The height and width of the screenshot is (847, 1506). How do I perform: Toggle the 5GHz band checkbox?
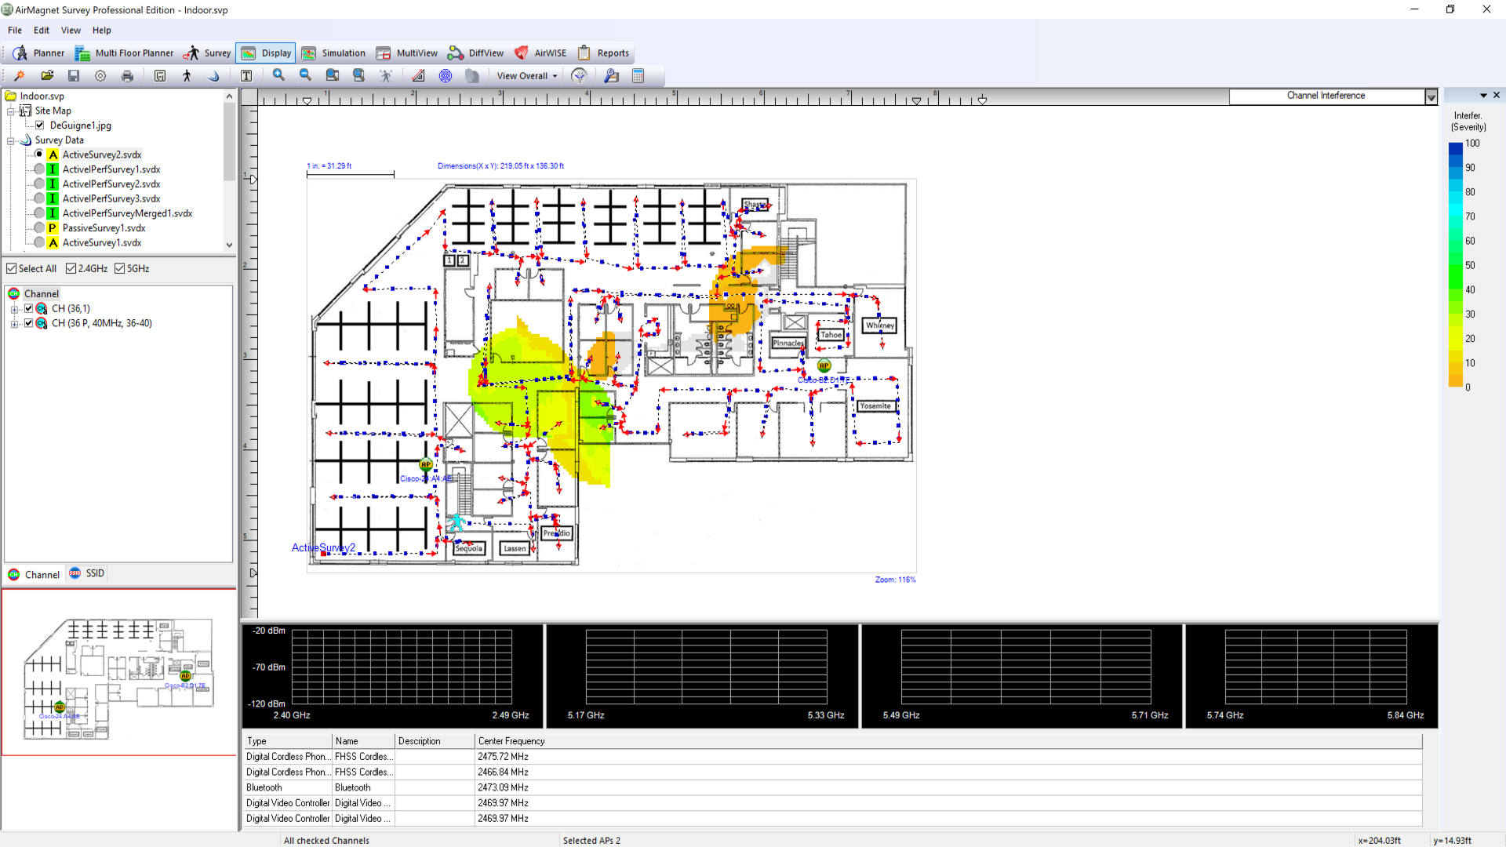[120, 269]
